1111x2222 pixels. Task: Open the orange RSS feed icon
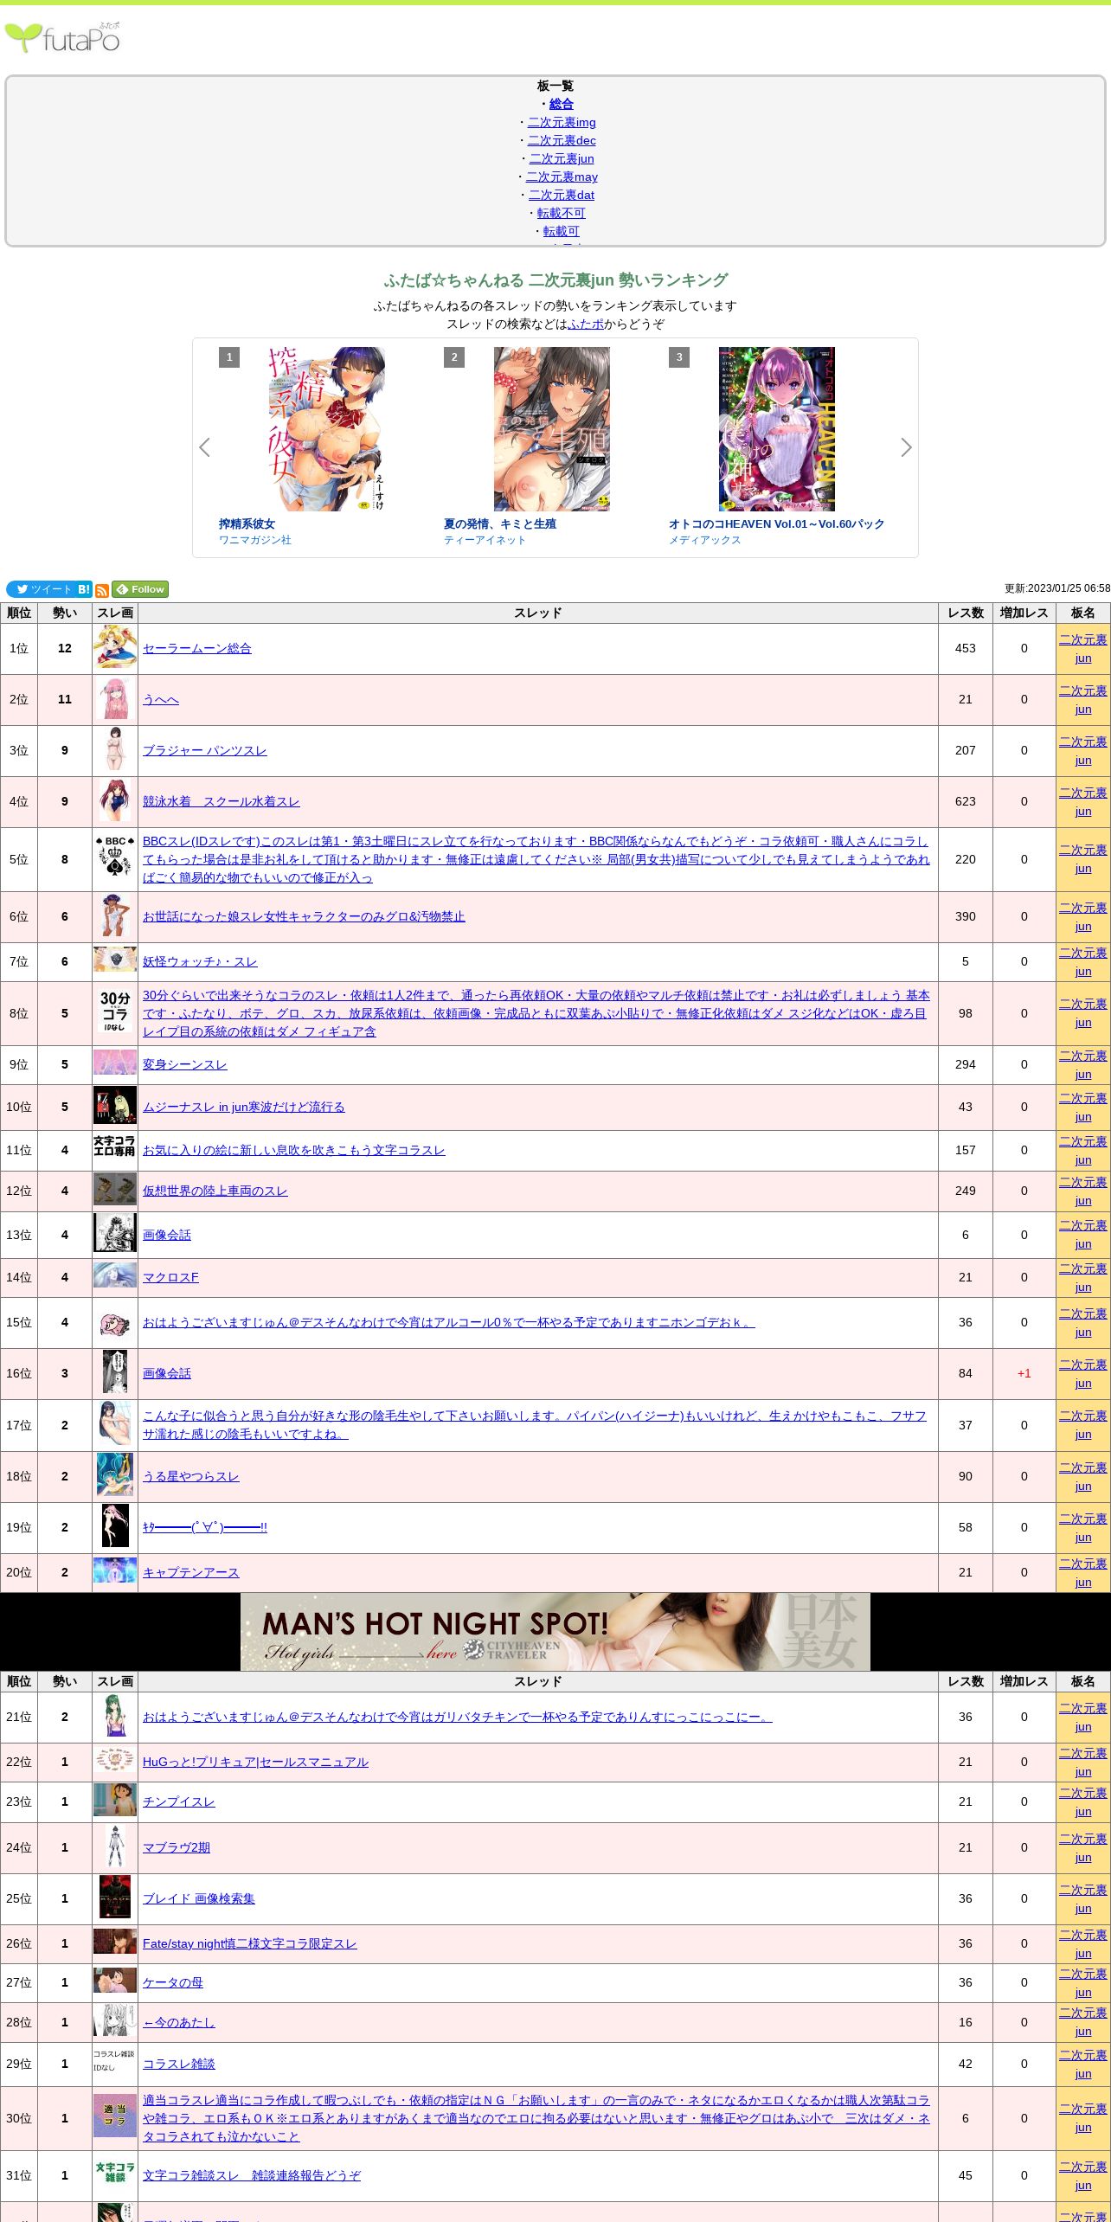pos(102,590)
